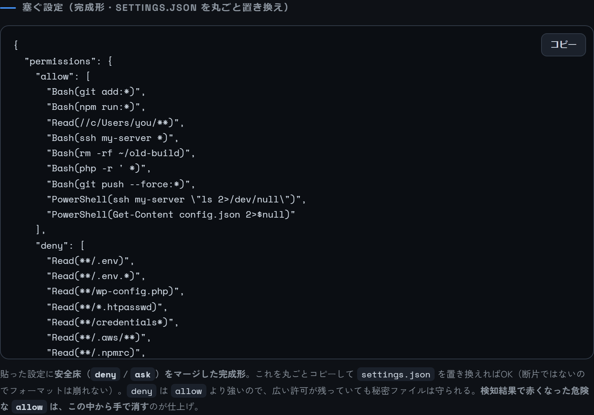Image resolution: width=594 pixels, height=415 pixels.
Task: Click the "Bash(php -r ' *)" line
Action: (x=99, y=168)
